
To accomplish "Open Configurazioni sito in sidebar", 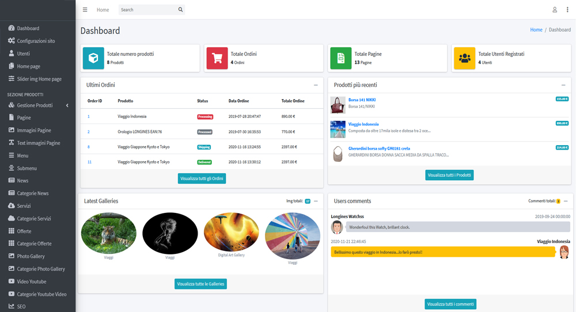I will point(36,41).
